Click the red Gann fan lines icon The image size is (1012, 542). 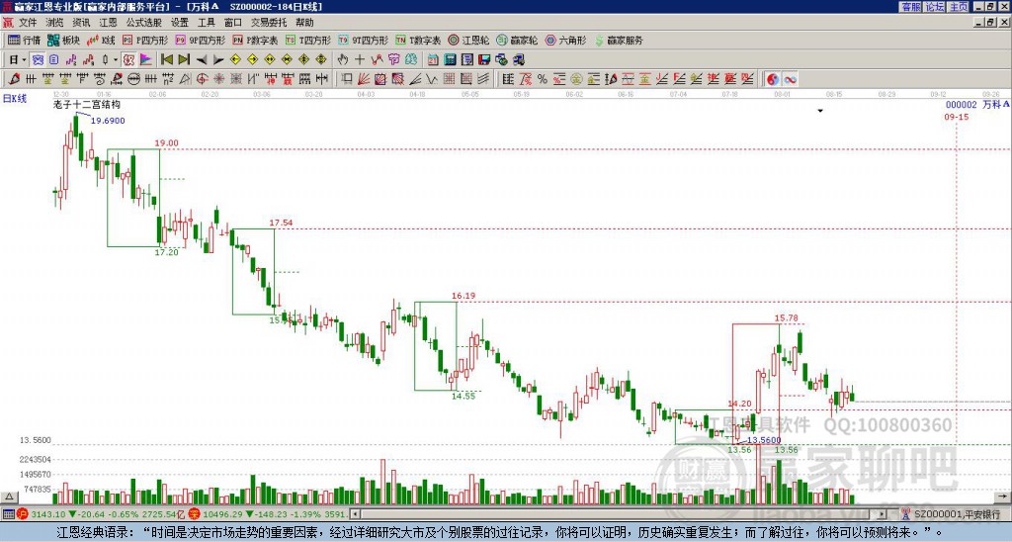point(364,79)
